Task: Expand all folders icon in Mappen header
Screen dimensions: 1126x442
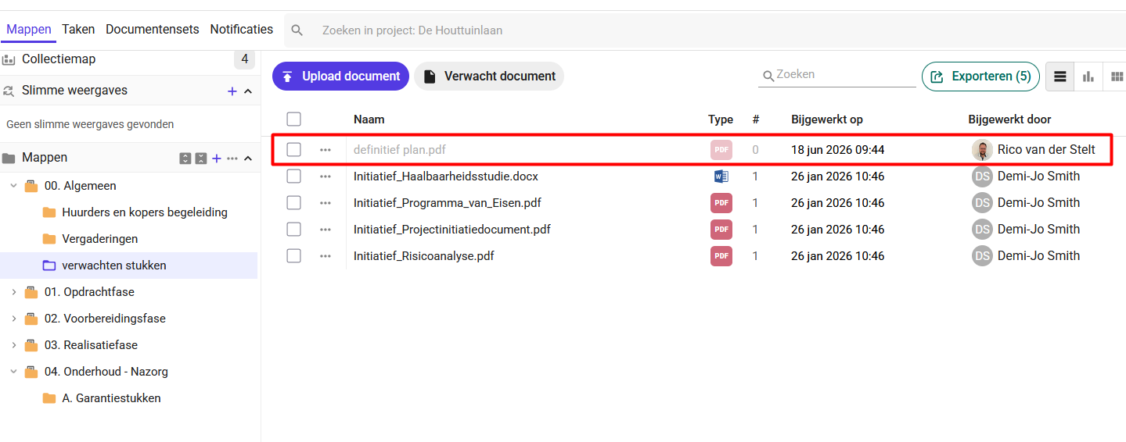Action: pyautogui.click(x=185, y=159)
